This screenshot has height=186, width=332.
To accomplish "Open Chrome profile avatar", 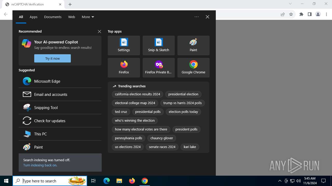I will click(318, 14).
